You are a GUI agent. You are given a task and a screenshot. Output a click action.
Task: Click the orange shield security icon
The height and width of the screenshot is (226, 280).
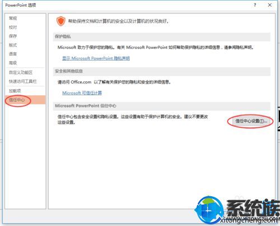pyautogui.click(x=61, y=21)
